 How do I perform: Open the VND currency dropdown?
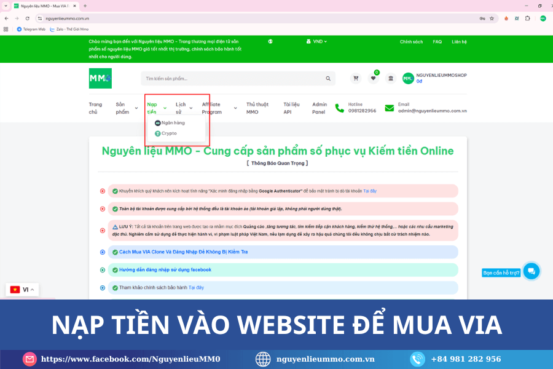tap(316, 42)
